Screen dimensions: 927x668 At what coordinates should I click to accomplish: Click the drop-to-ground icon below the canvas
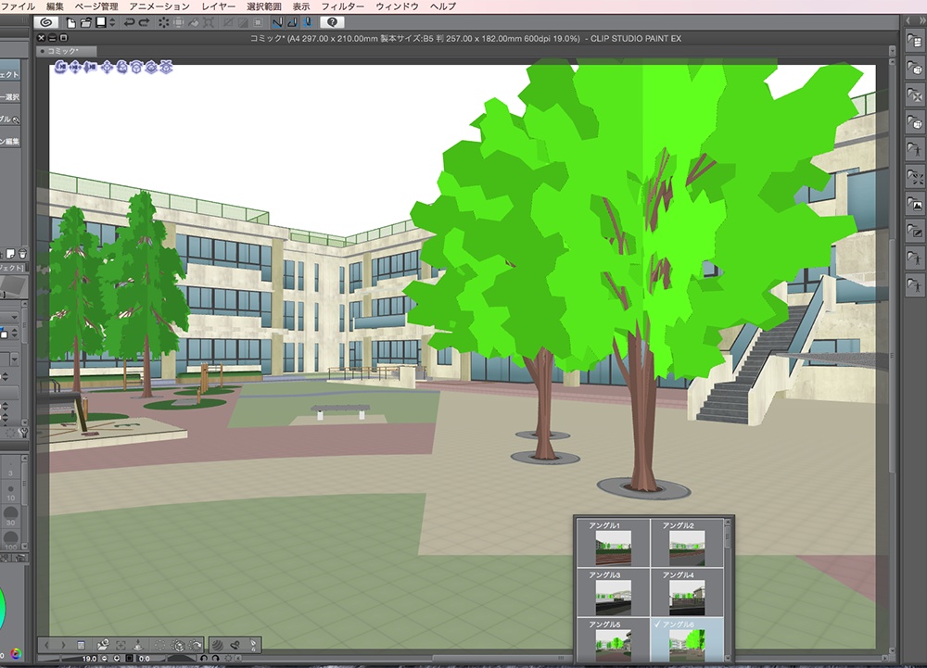tap(138, 646)
